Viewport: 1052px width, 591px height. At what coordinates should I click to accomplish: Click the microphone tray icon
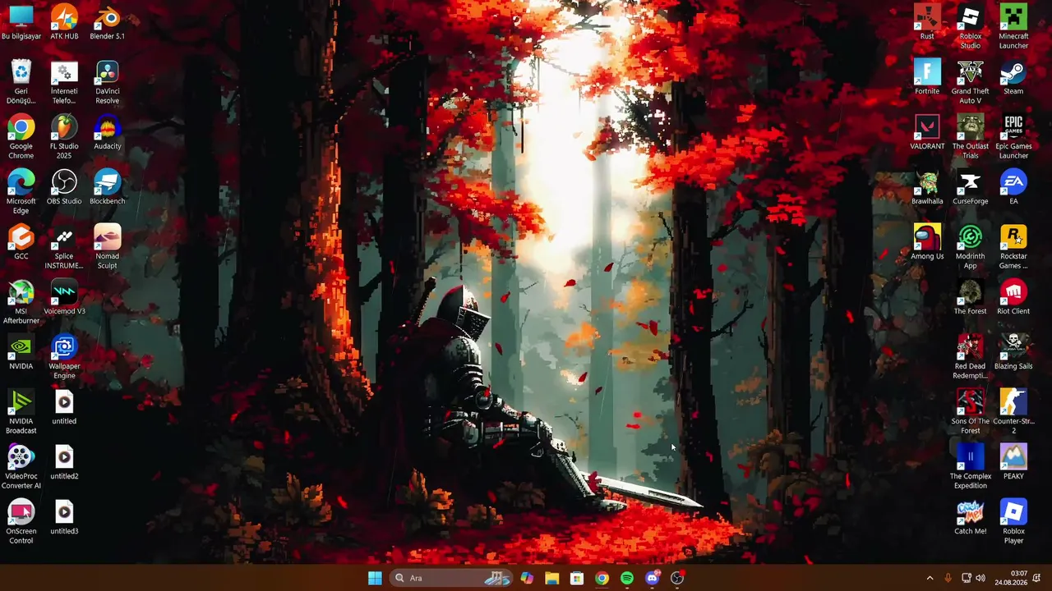tap(948, 578)
